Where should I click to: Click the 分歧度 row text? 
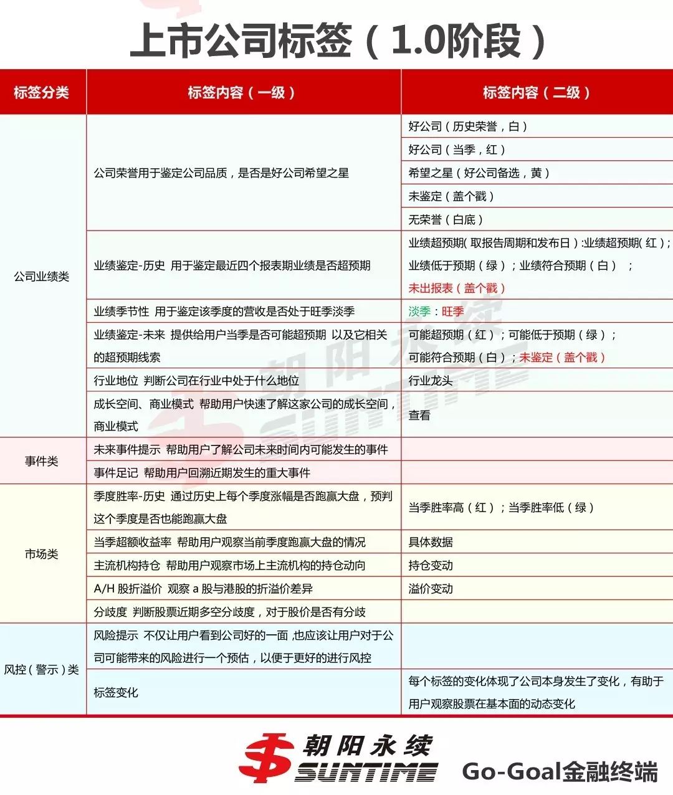point(229,612)
